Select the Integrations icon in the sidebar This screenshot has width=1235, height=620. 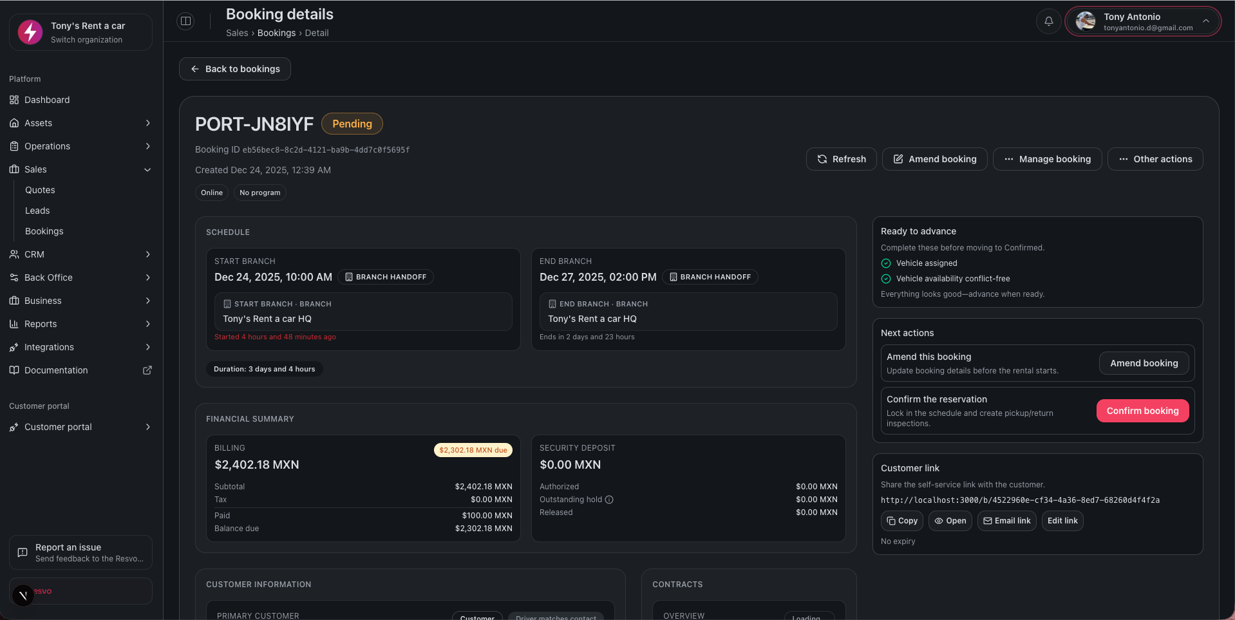point(15,347)
